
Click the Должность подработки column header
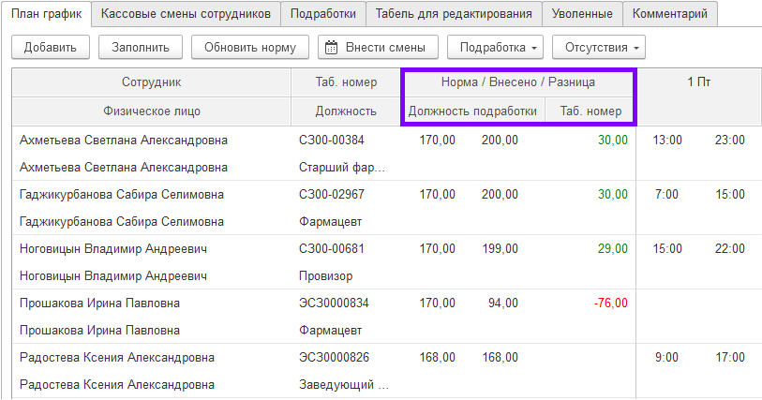click(472, 111)
